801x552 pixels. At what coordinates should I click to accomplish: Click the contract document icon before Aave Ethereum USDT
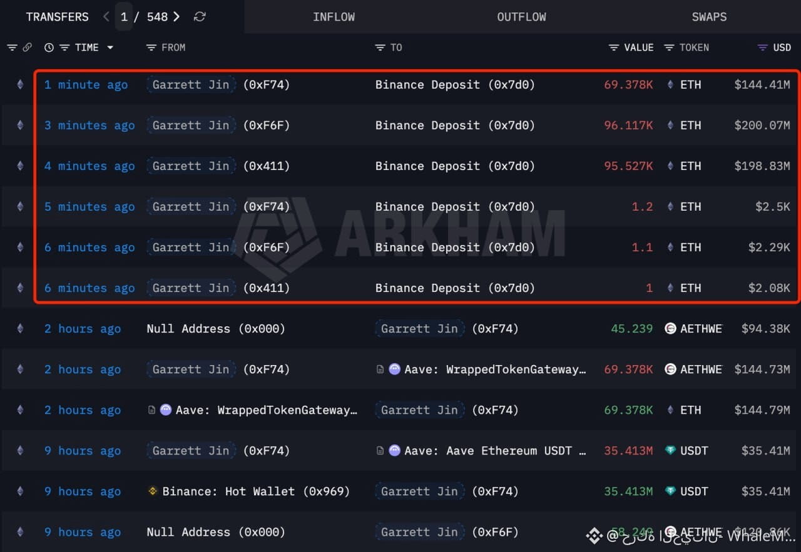point(380,451)
